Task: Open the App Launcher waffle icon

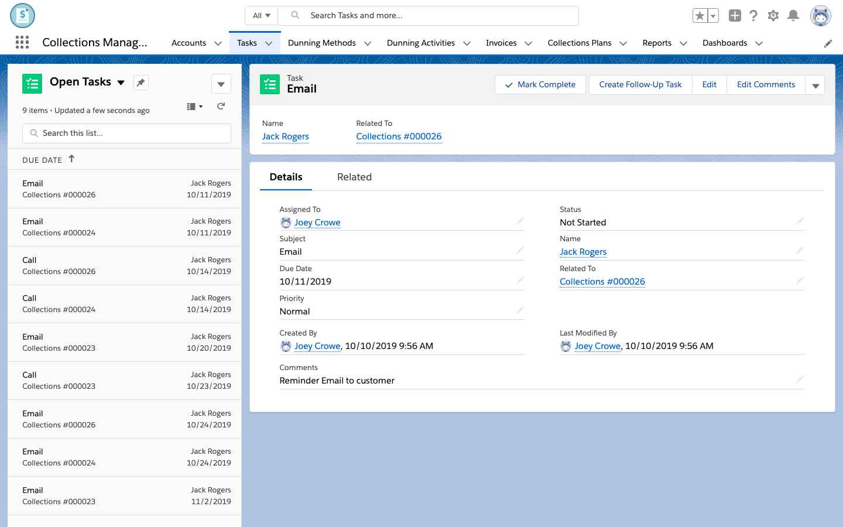Action: point(22,42)
